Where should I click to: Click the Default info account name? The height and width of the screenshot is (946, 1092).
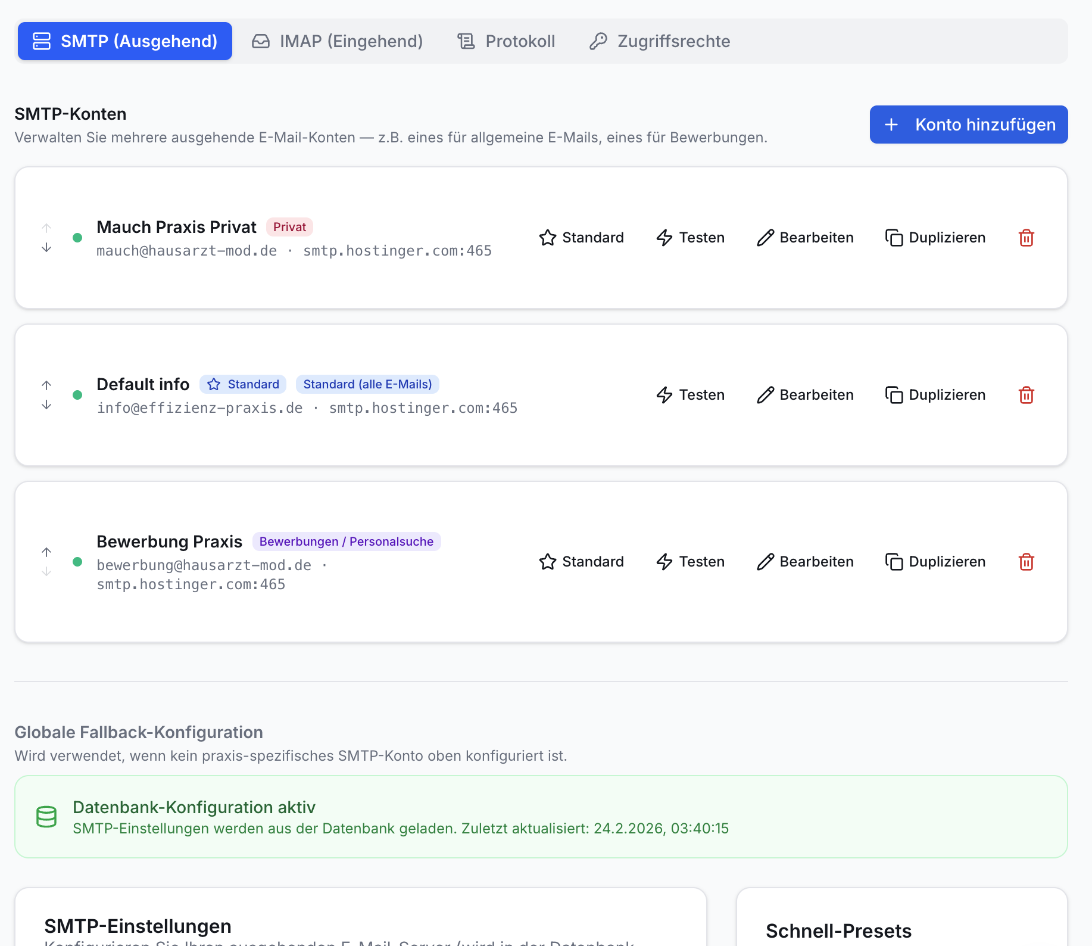143,384
